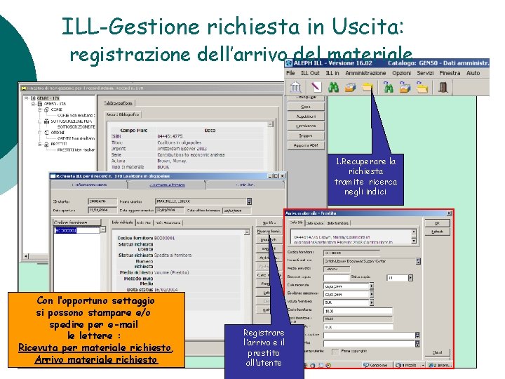Screen dimensions: 505x379
Task: Click the ISBN value 0444514775
Action: [x=170, y=136]
